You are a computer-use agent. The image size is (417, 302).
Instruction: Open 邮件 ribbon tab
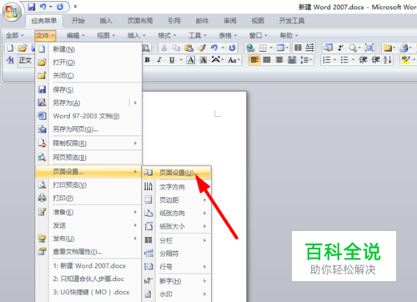(x=202, y=21)
